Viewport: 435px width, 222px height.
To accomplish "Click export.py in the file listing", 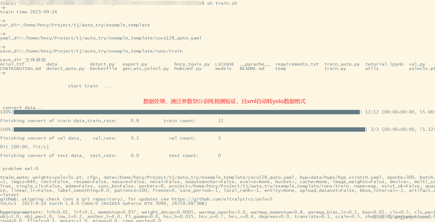I will (135, 64).
